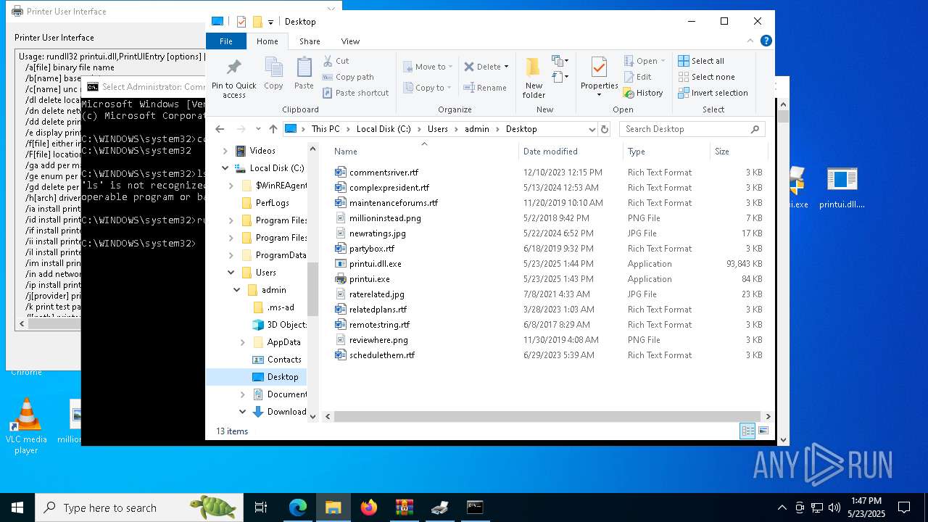Open the Copy to dropdown
The height and width of the screenshot is (522, 928).
[x=428, y=88]
